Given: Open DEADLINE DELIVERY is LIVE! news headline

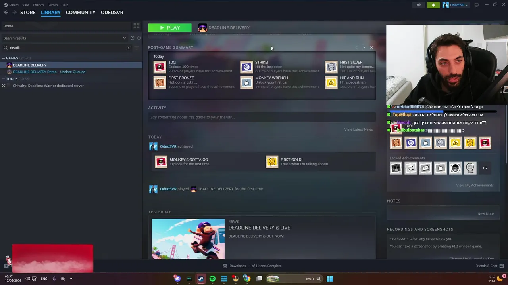Looking at the screenshot, I should point(260,228).
